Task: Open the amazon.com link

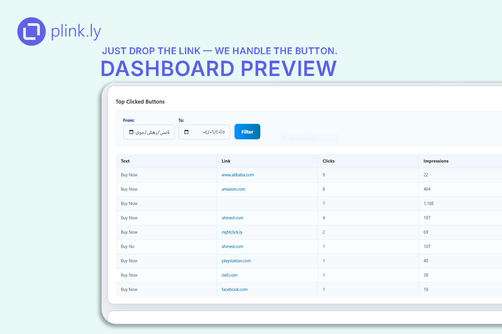Action: 233,189
